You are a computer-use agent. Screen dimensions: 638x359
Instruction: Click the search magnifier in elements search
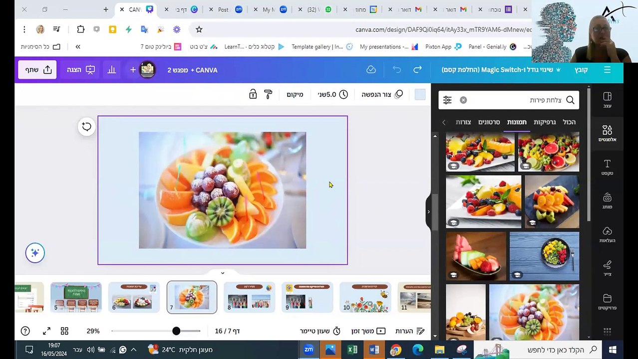point(570,100)
